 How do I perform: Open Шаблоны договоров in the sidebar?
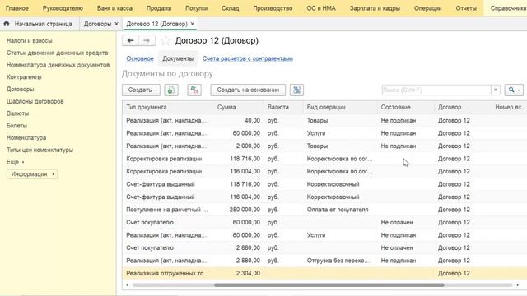[x=35, y=101]
